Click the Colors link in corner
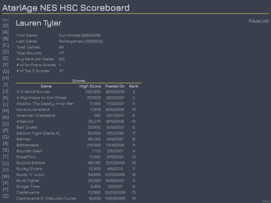 coord(266,201)
